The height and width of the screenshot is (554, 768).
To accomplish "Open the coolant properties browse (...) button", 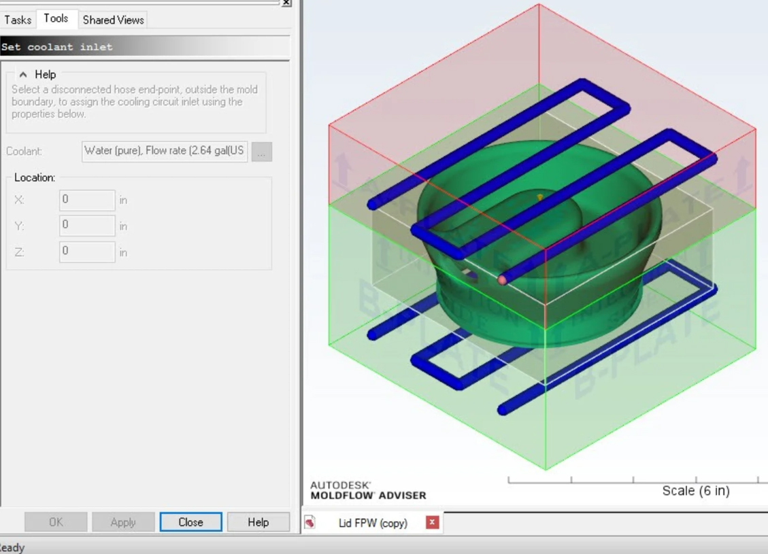I will point(262,151).
